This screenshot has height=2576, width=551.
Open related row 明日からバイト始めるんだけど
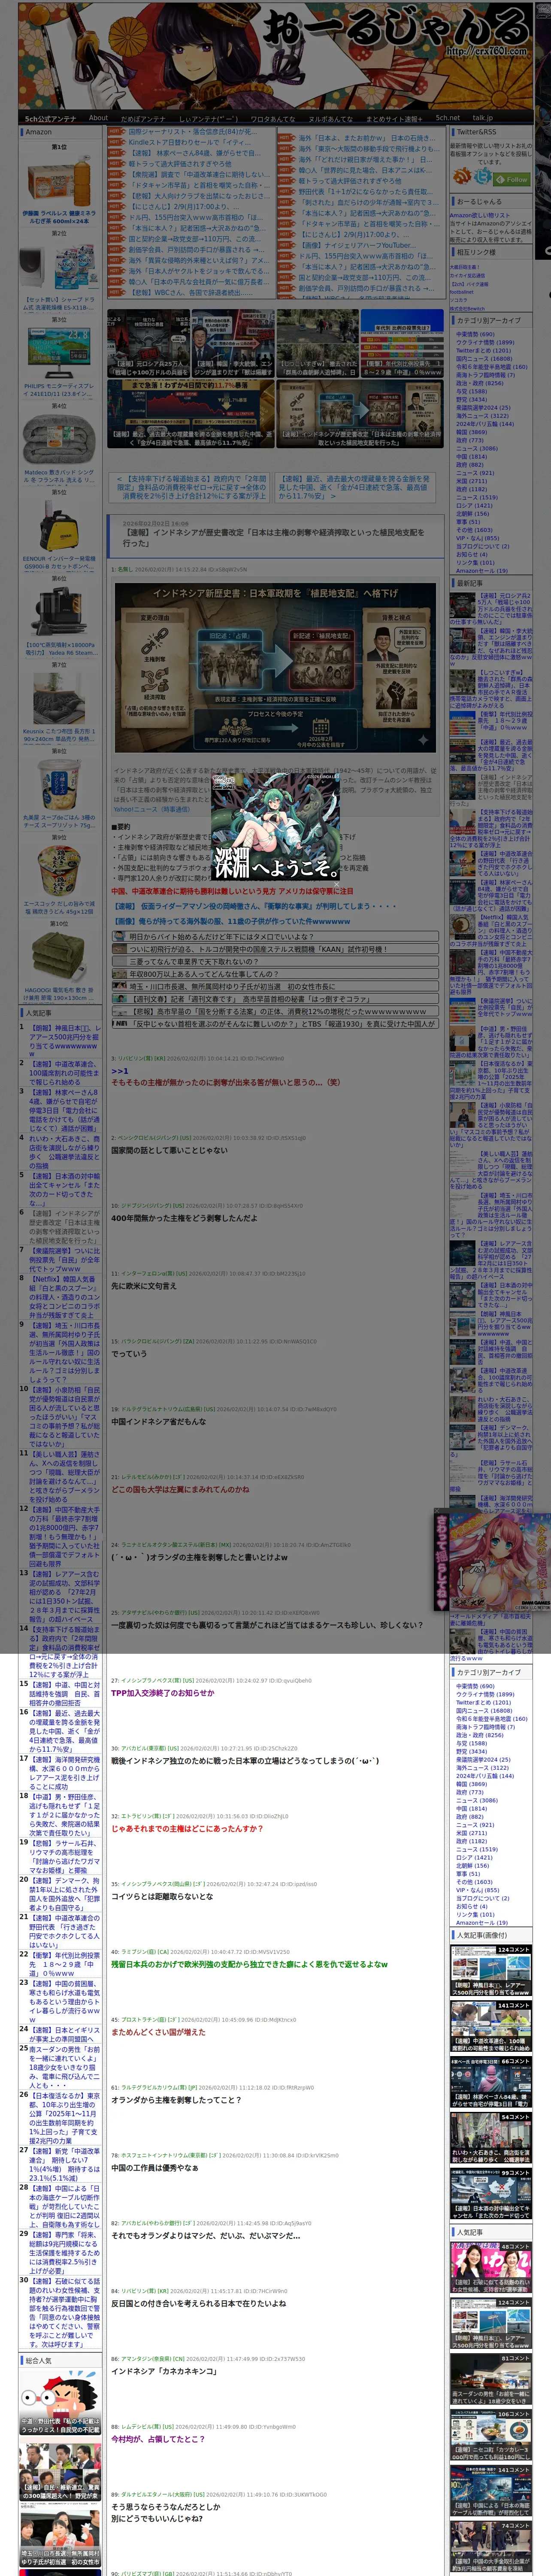point(274,937)
